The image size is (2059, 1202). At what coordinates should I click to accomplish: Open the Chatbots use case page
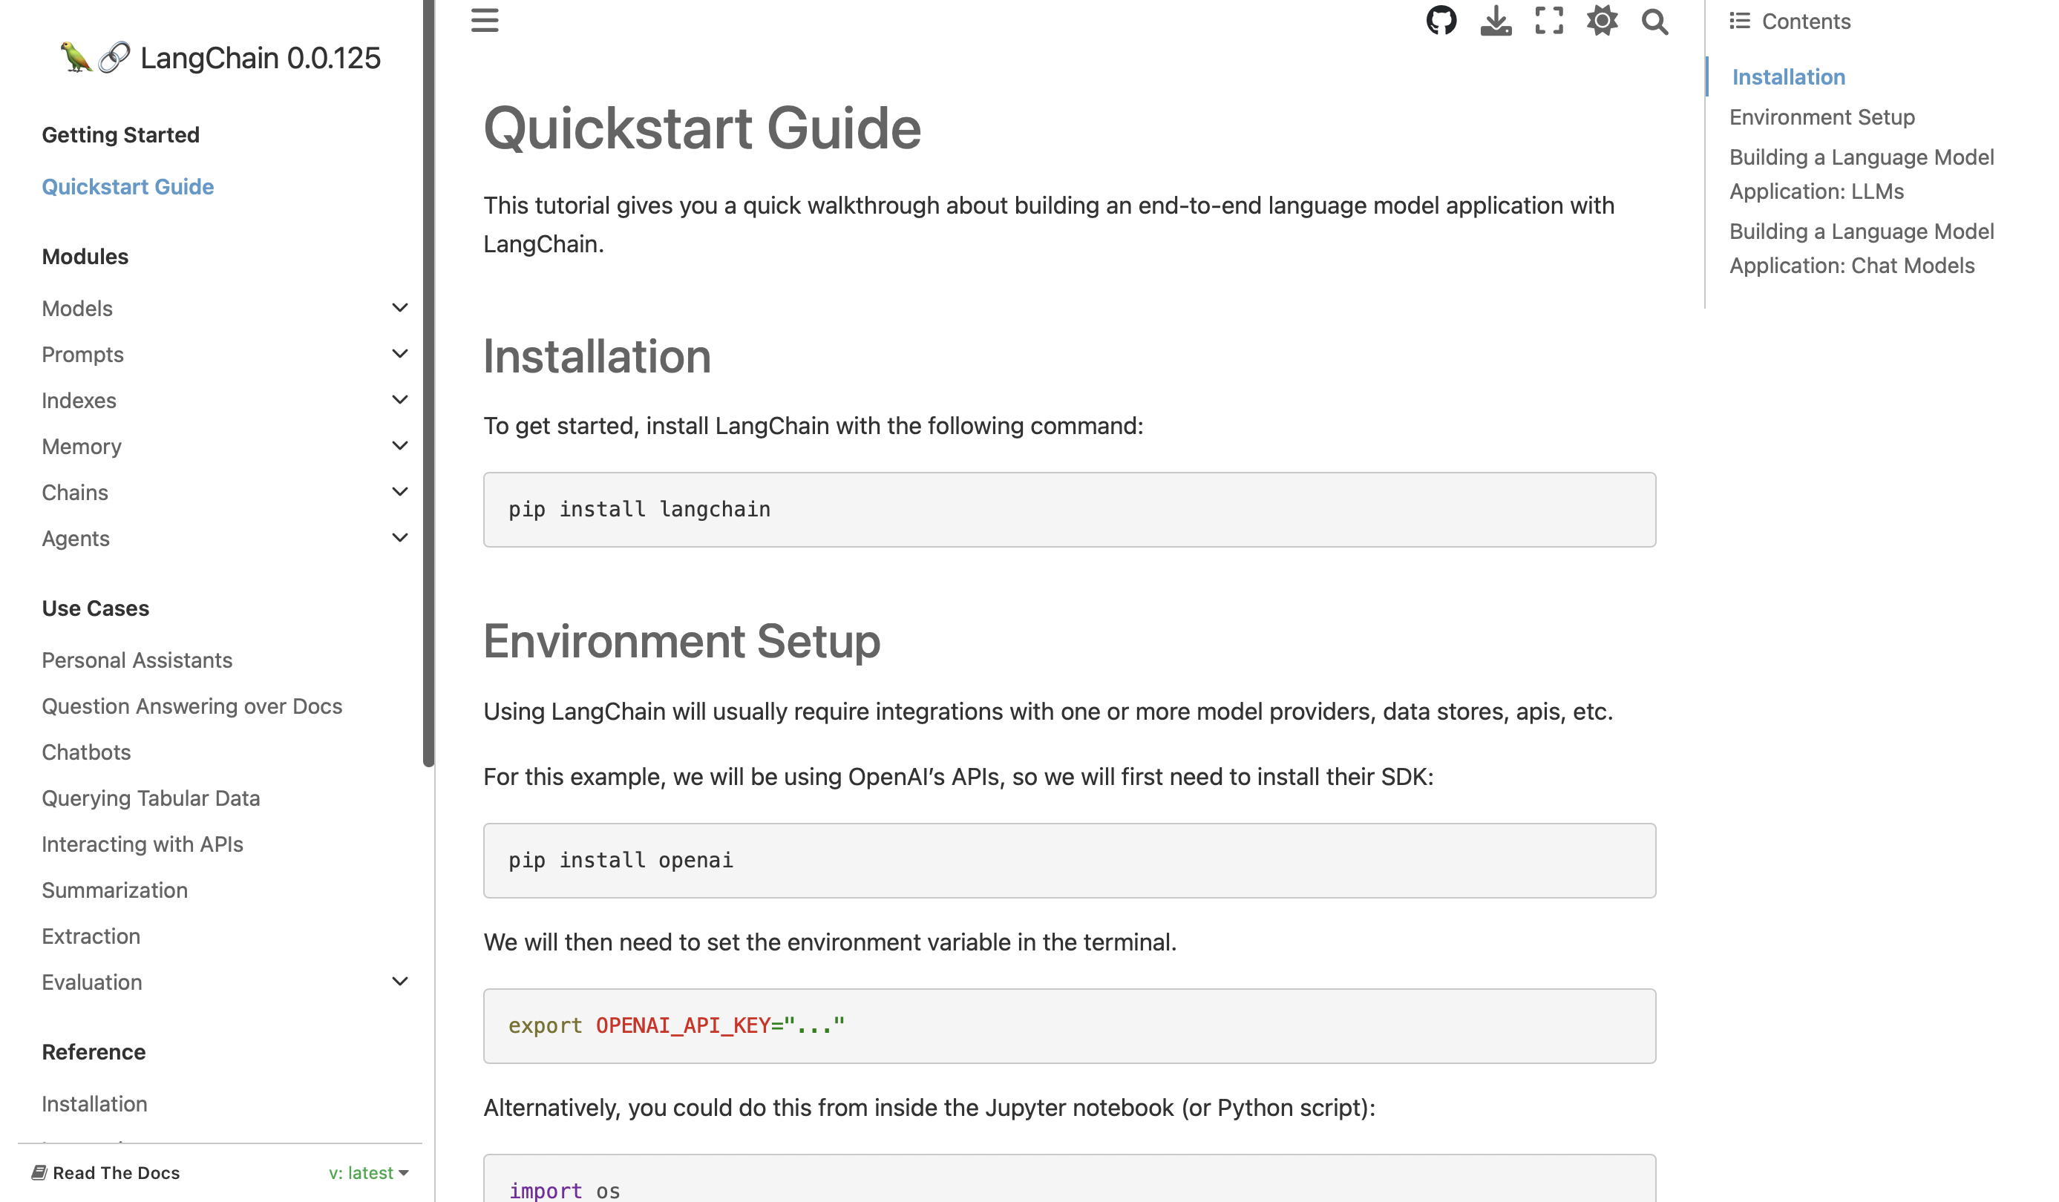[86, 751]
